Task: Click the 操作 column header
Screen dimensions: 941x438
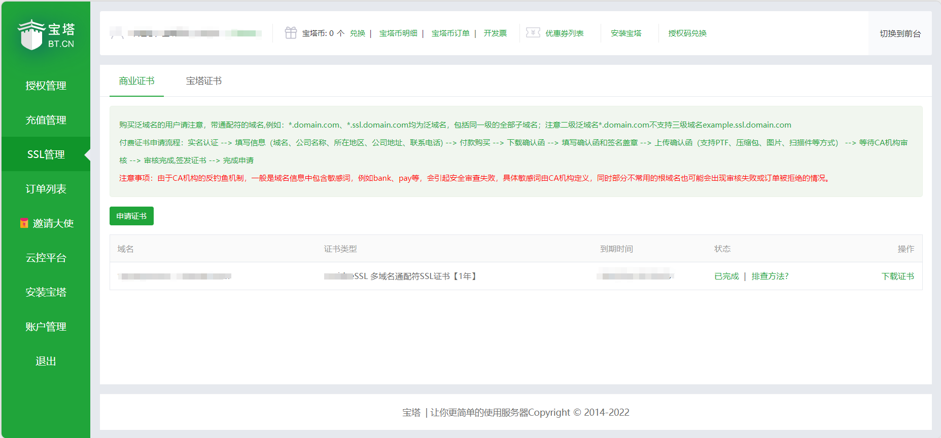Action: (x=906, y=249)
